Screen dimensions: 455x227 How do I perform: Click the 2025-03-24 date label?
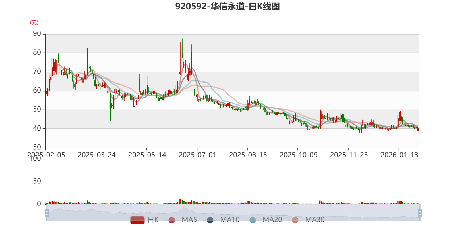click(97, 155)
